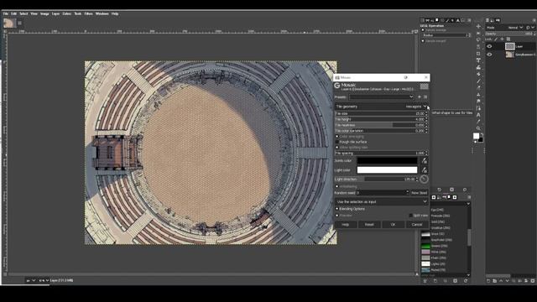Click the New Seed button
Viewport: 537px width, 302px height.
(419, 193)
